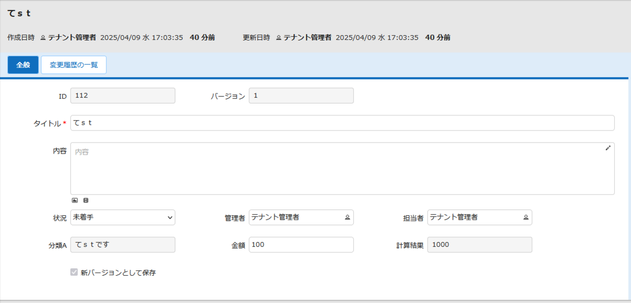
Task: Click the video insert icon below 内容
Action: click(x=86, y=200)
